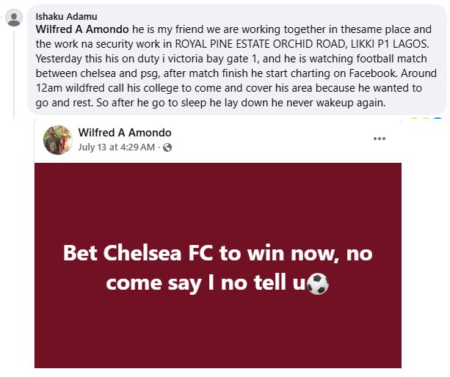Collapse the comment thread via vertical line

[x=13, y=73]
